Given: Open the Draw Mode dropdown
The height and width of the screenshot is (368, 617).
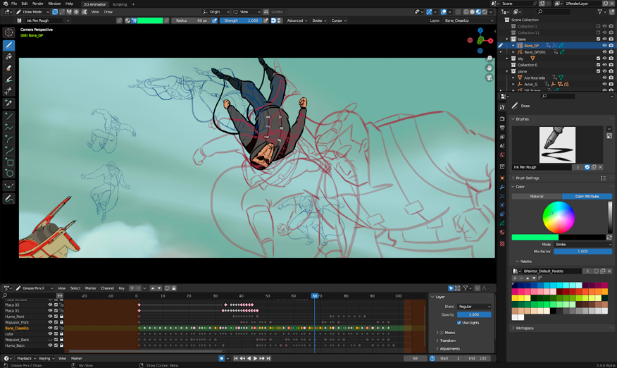Looking at the screenshot, I should coord(33,12).
